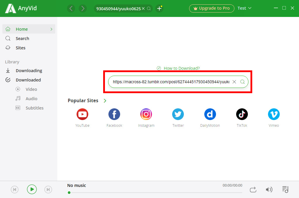
Task: Click the green search icon in the URL field
Action: click(x=242, y=82)
